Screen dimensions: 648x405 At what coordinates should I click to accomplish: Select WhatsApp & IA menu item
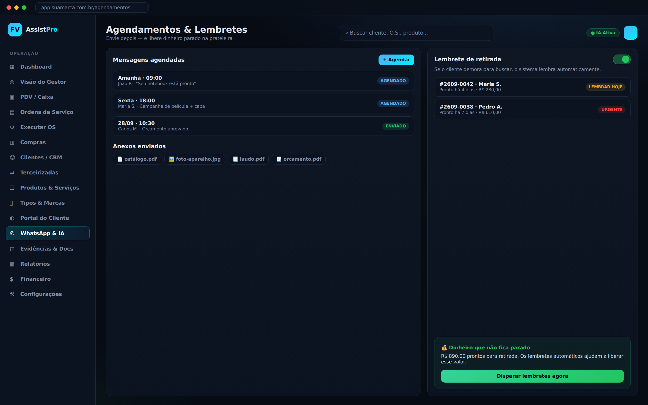pyautogui.click(x=48, y=233)
